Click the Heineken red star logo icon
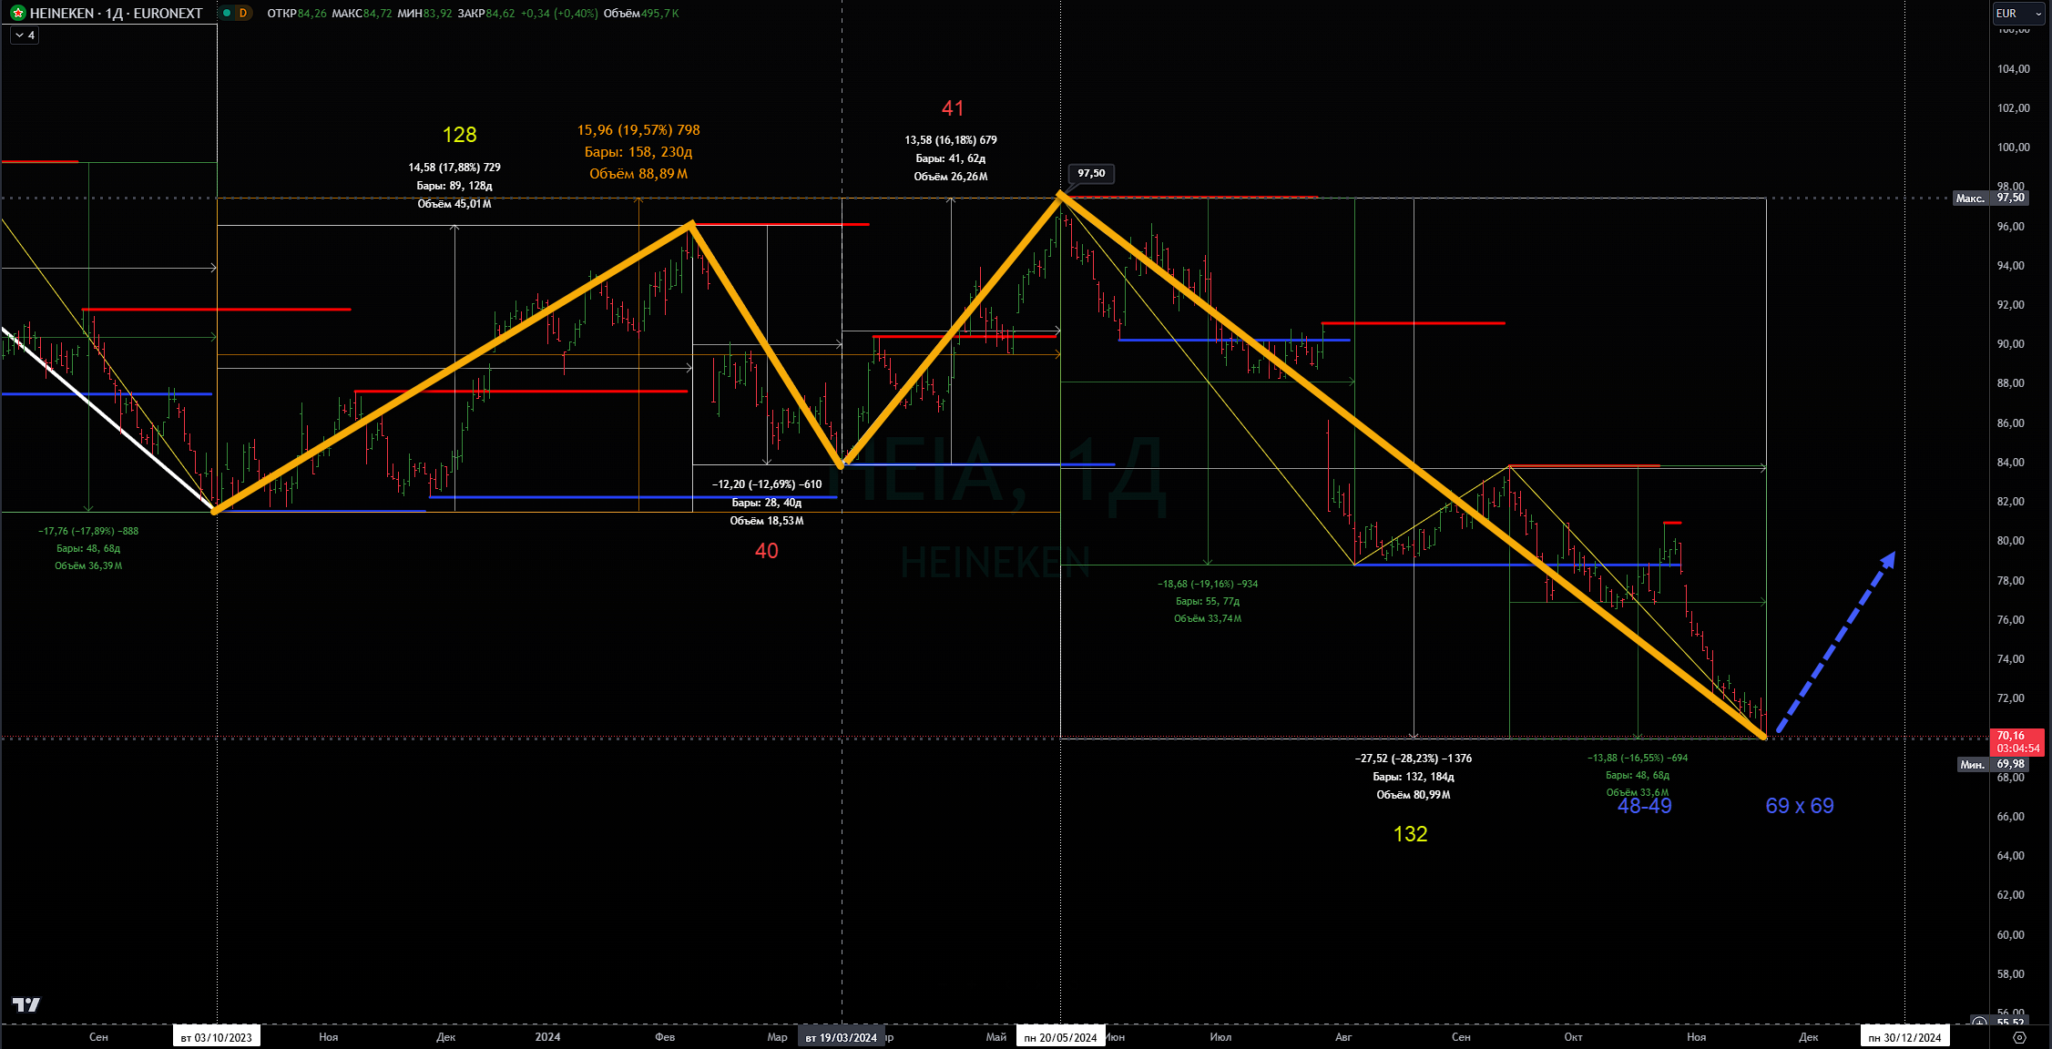Screen dimensions: 2052x1049 (x=17, y=13)
